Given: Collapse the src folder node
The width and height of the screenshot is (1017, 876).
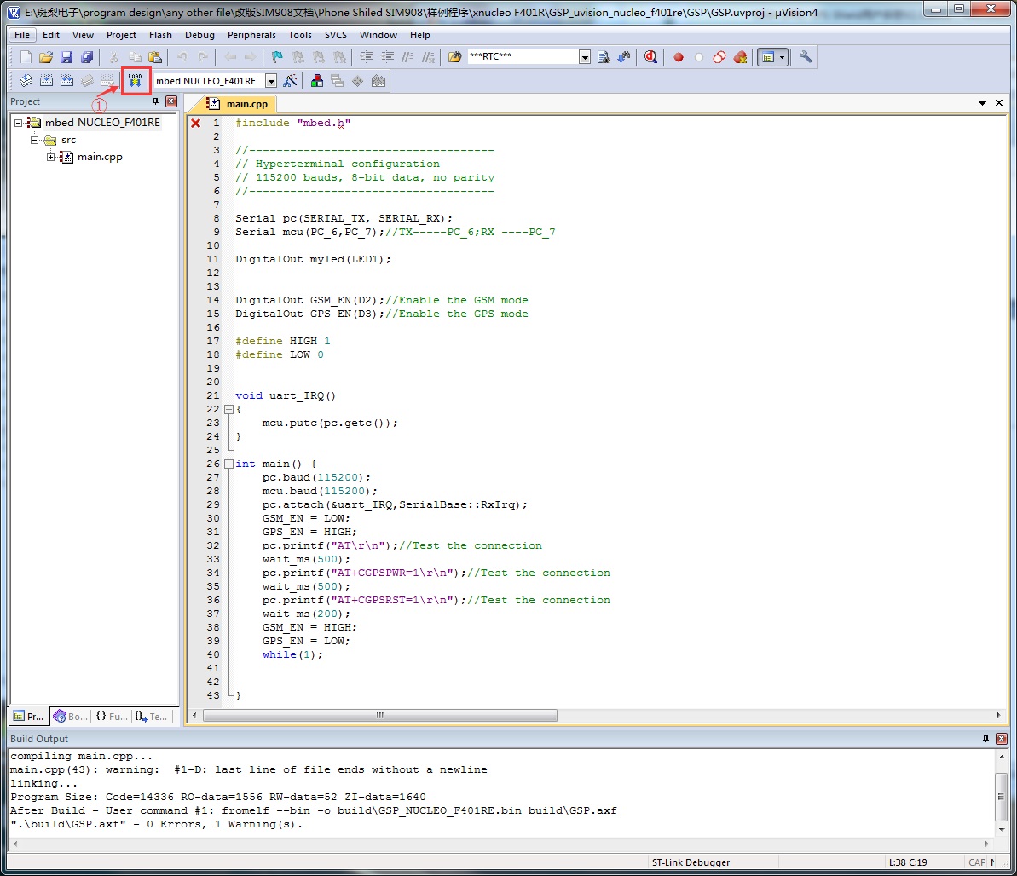Looking at the screenshot, I should (34, 140).
